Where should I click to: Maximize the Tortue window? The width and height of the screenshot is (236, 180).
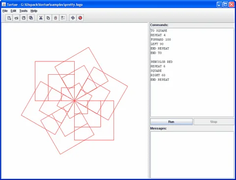click(226, 4)
